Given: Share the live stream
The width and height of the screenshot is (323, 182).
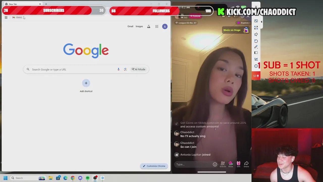Looking at the screenshot, I should [x=246, y=165].
